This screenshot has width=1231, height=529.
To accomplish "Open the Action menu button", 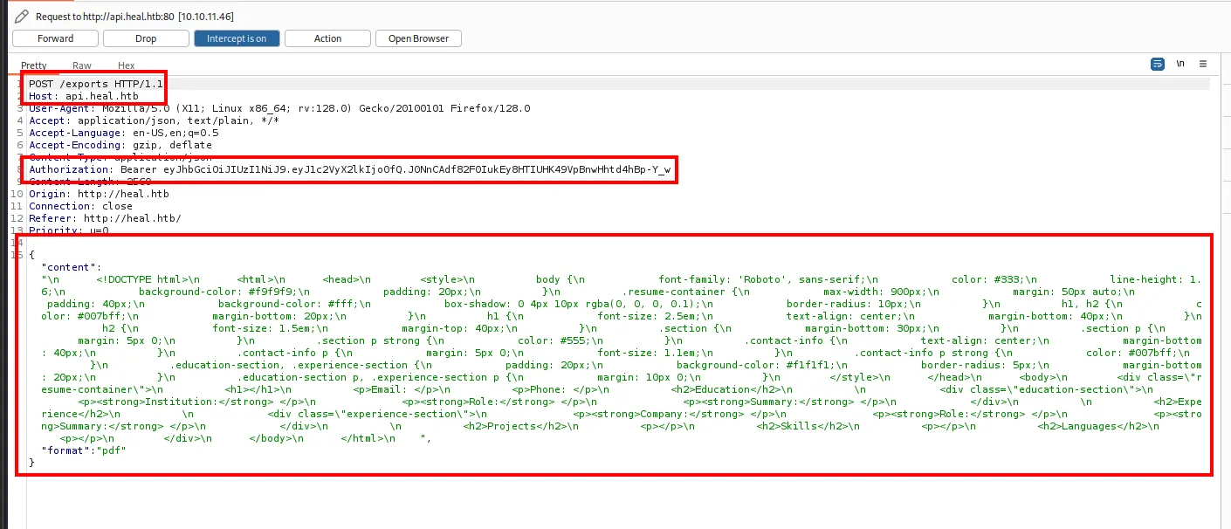I will click(x=327, y=38).
